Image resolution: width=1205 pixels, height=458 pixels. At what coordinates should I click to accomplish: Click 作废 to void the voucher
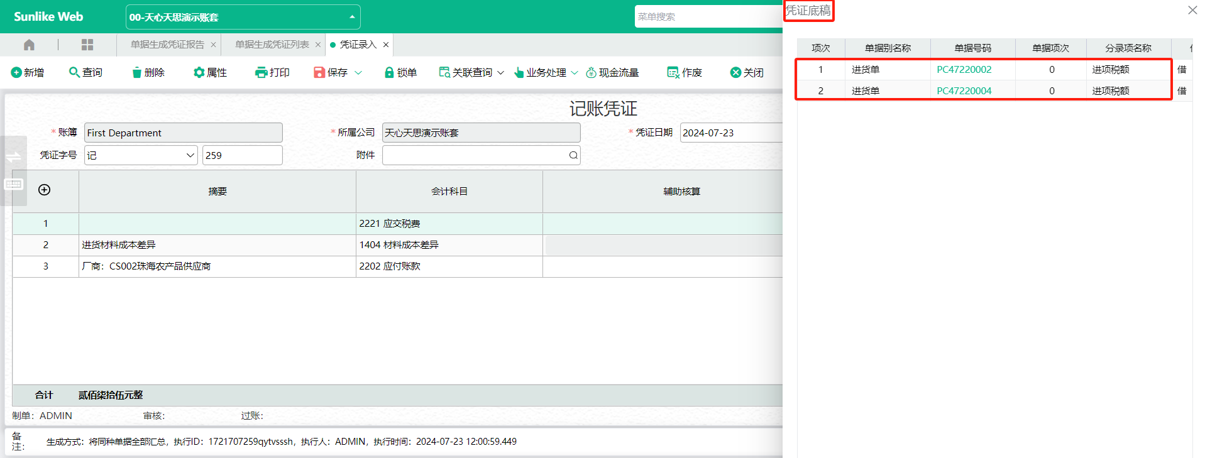click(x=685, y=72)
